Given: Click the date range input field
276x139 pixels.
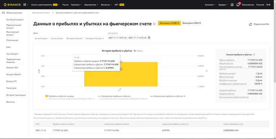Looking at the screenshot, I should (130, 38).
